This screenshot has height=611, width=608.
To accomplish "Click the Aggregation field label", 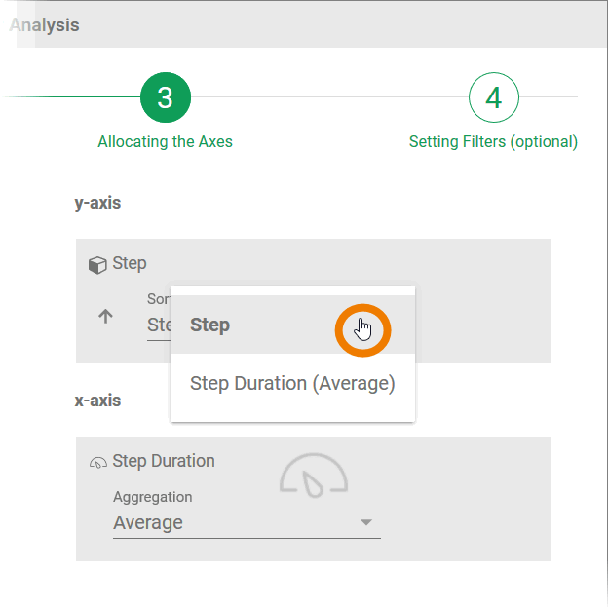I will pos(153,497).
